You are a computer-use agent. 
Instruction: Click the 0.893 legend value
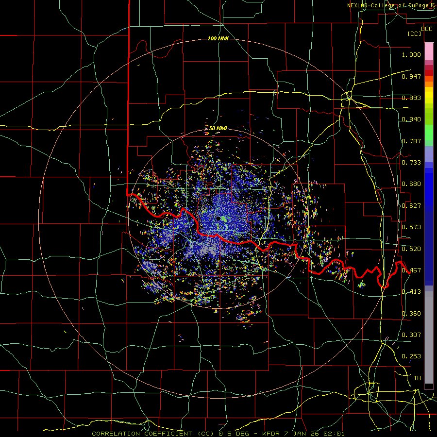click(x=411, y=98)
